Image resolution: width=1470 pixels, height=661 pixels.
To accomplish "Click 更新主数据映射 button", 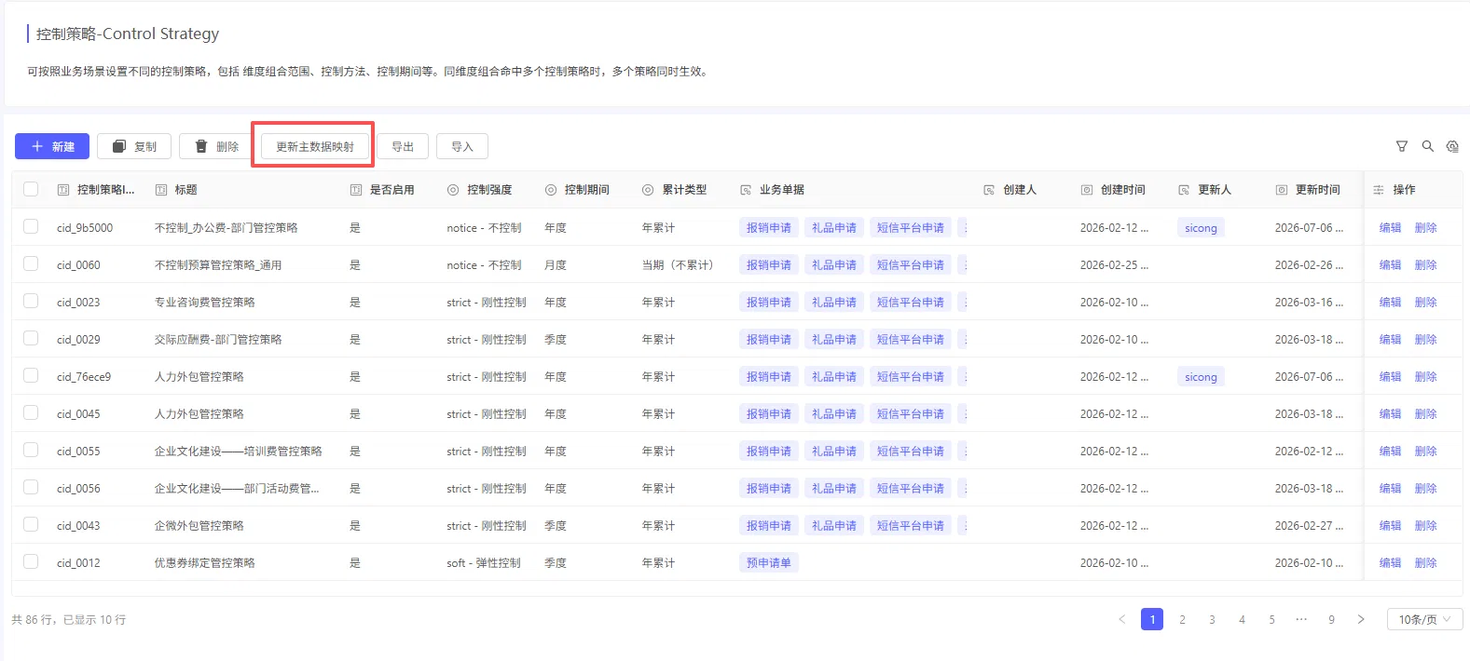I will [x=314, y=146].
